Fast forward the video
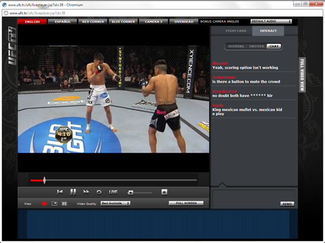 pyautogui.click(x=86, y=192)
